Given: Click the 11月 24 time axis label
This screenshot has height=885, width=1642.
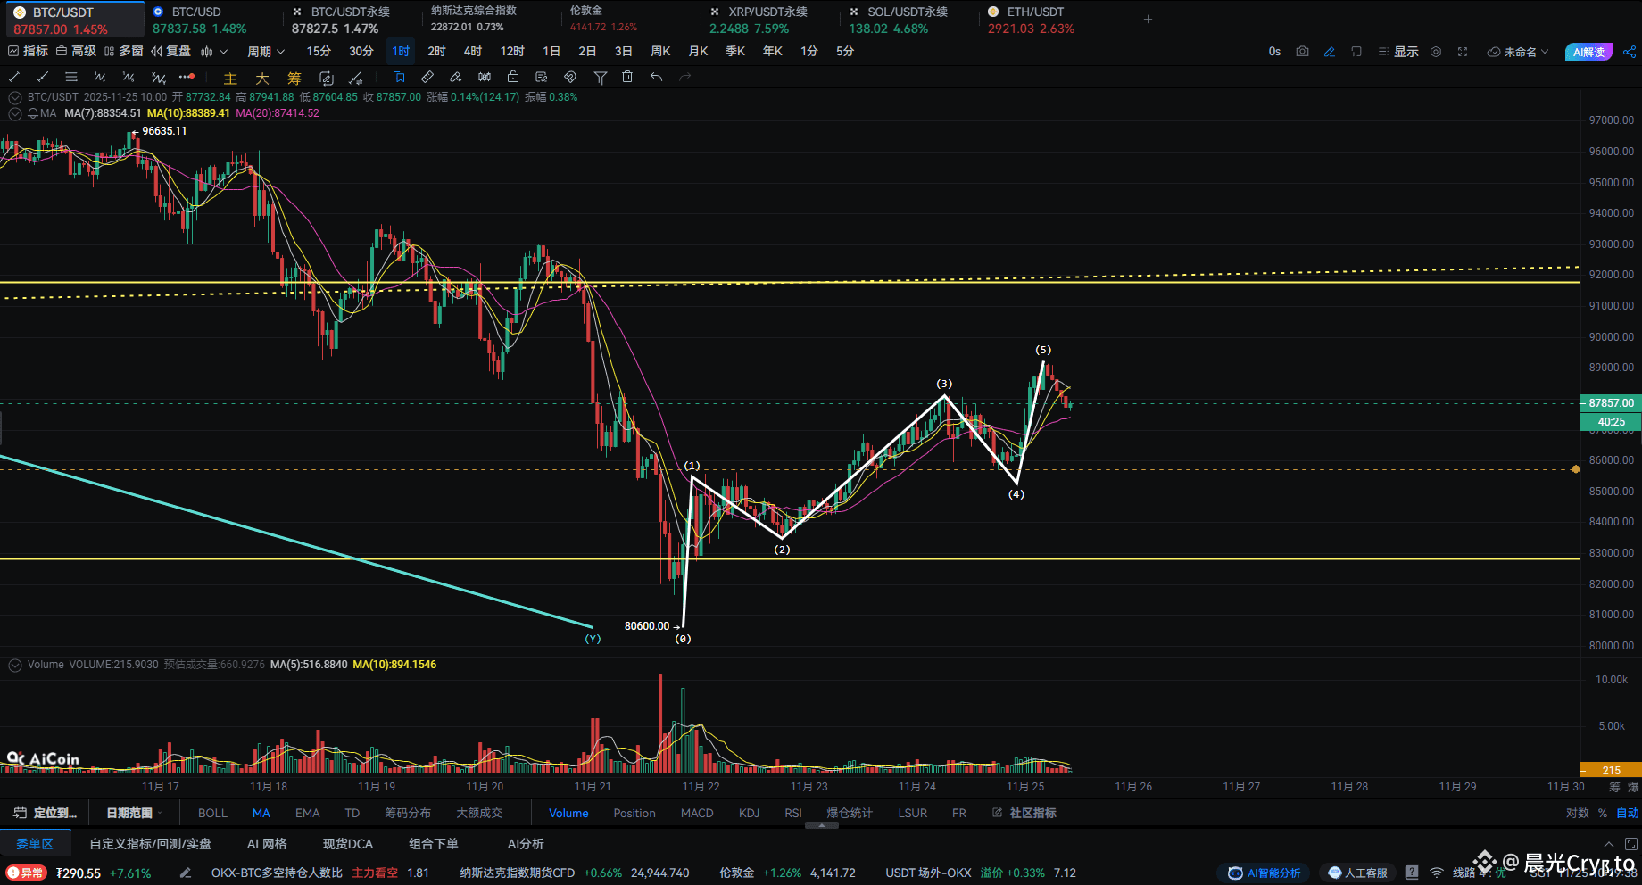Looking at the screenshot, I should (x=917, y=787).
